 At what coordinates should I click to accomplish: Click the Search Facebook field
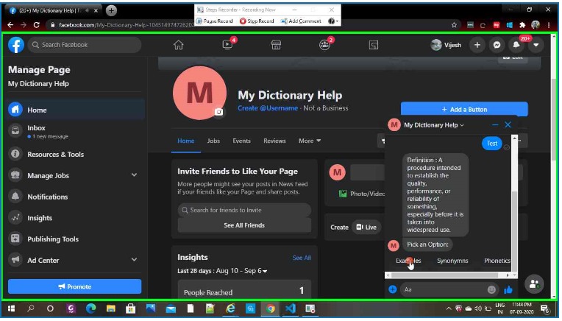(x=85, y=45)
